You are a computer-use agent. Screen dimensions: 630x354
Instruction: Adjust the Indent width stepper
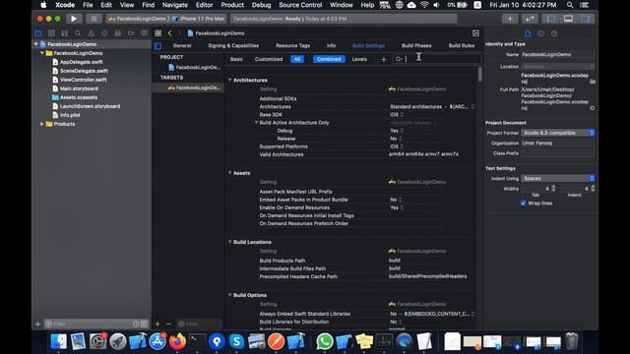(x=593, y=188)
